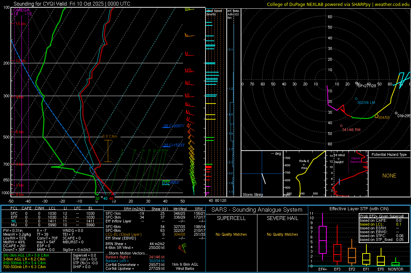
Task: Click the Effective Layer STP (with CIN) title
Action: [359, 209]
